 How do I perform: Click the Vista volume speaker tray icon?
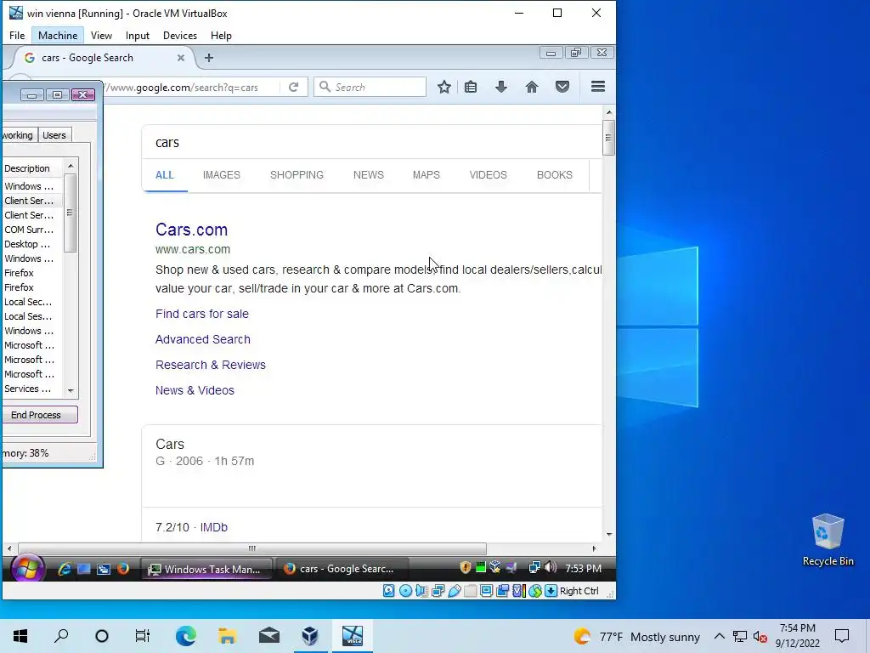550,567
